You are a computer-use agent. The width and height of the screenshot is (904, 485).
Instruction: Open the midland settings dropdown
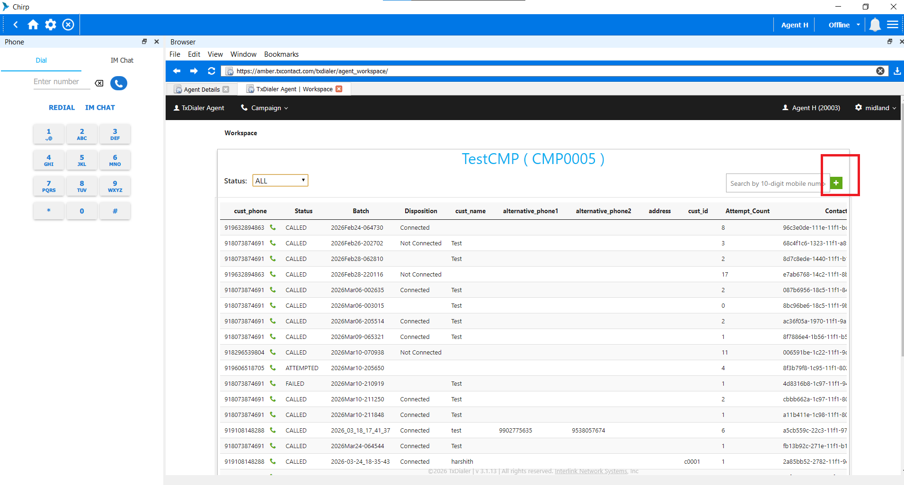coord(876,108)
